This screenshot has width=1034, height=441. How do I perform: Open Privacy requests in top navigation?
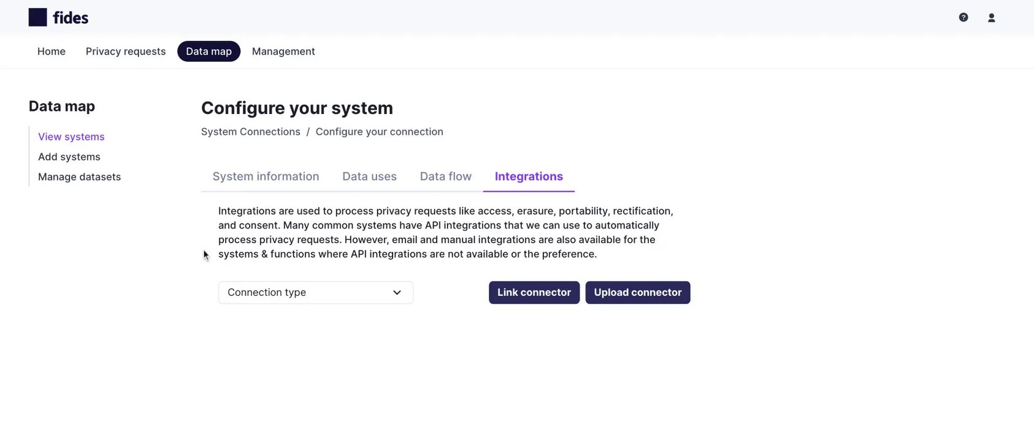click(126, 51)
